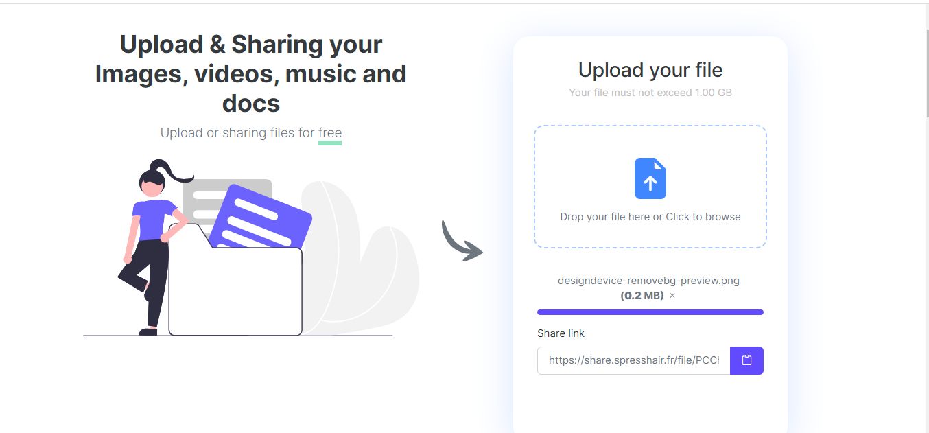Click the curved gray arrow graphic
This screenshot has width=929, height=433.
(460, 243)
